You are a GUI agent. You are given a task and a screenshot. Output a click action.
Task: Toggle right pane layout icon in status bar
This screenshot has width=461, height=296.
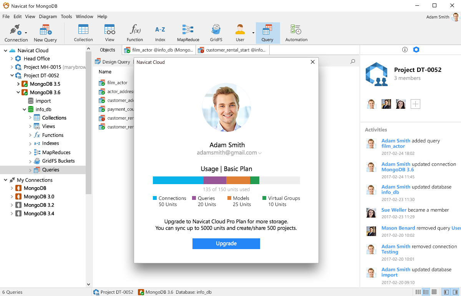pyautogui.click(x=455, y=292)
